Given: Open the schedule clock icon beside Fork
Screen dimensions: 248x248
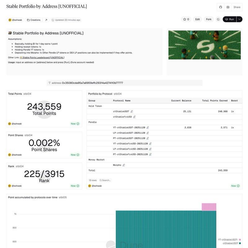Looking at the screenshot, I should point(218,19).
